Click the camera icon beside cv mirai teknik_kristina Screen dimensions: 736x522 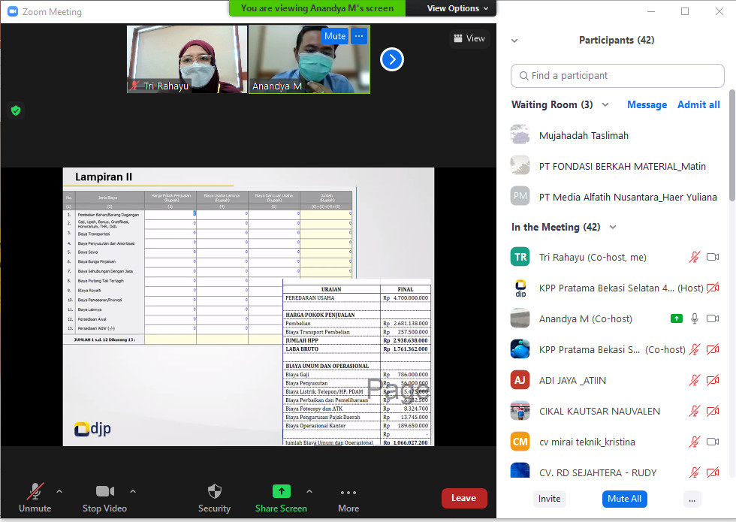(713, 442)
